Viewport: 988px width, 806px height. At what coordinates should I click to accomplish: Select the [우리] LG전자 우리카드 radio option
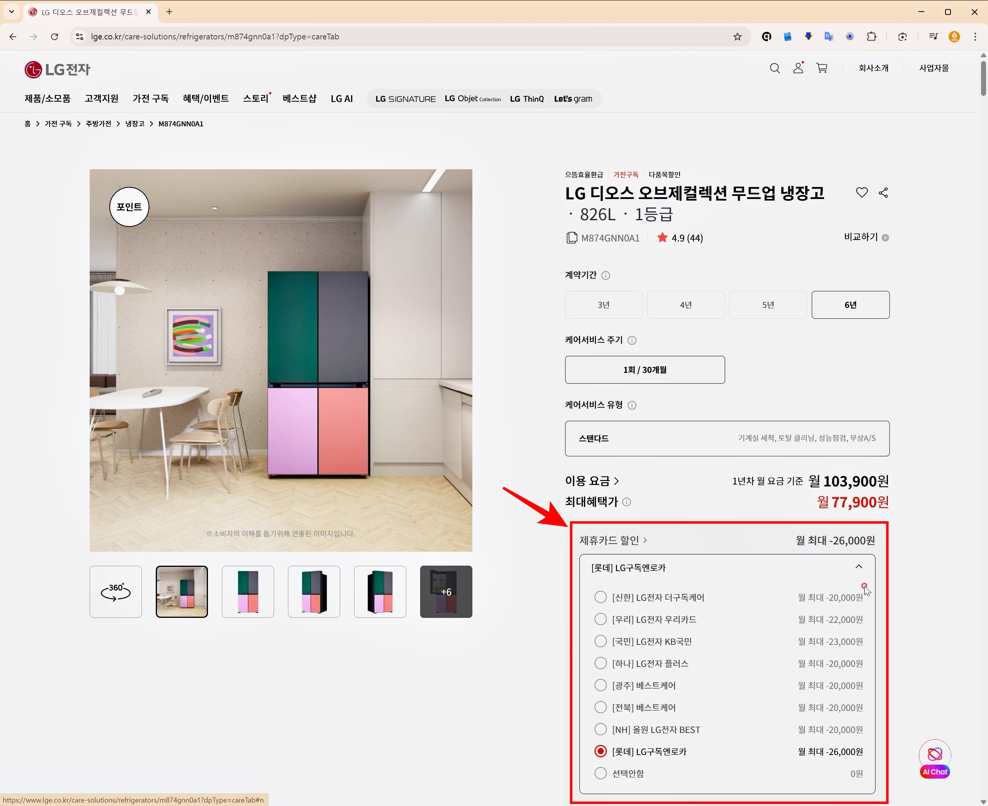point(601,619)
